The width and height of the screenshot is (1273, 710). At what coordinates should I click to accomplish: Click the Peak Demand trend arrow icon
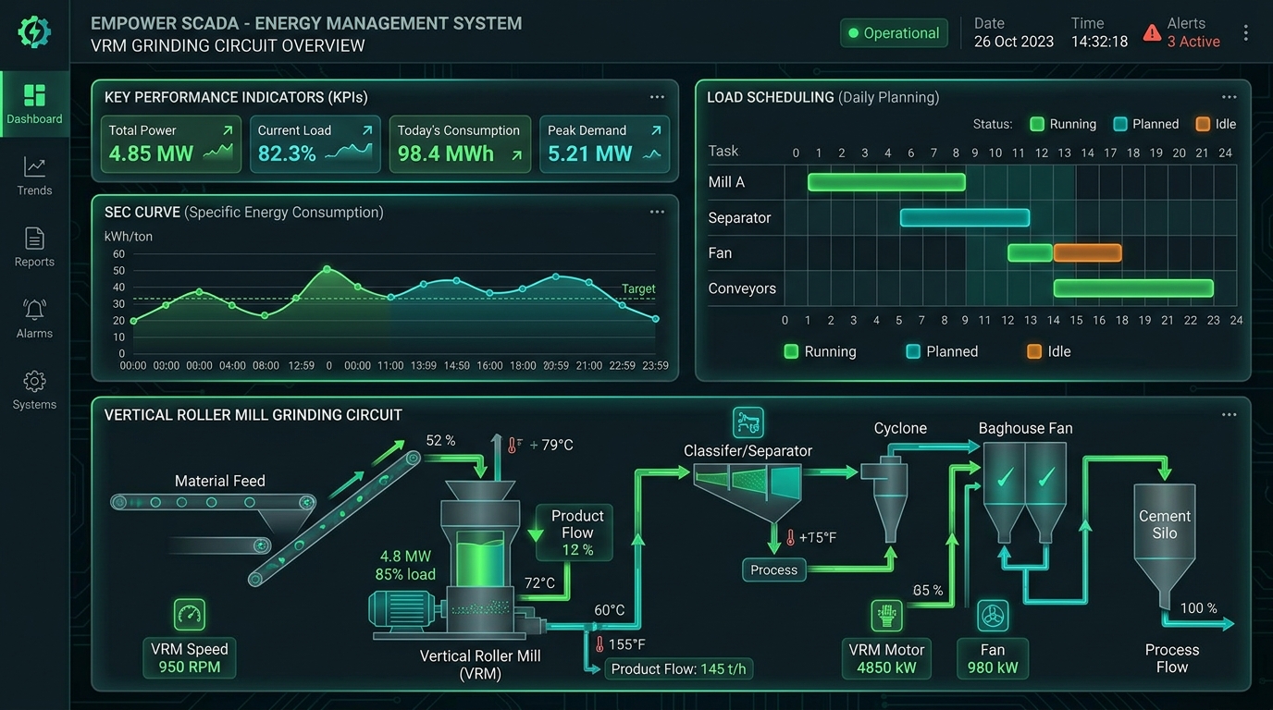coord(656,131)
